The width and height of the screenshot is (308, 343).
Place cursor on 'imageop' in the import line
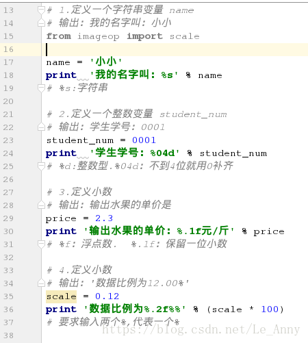point(99,36)
